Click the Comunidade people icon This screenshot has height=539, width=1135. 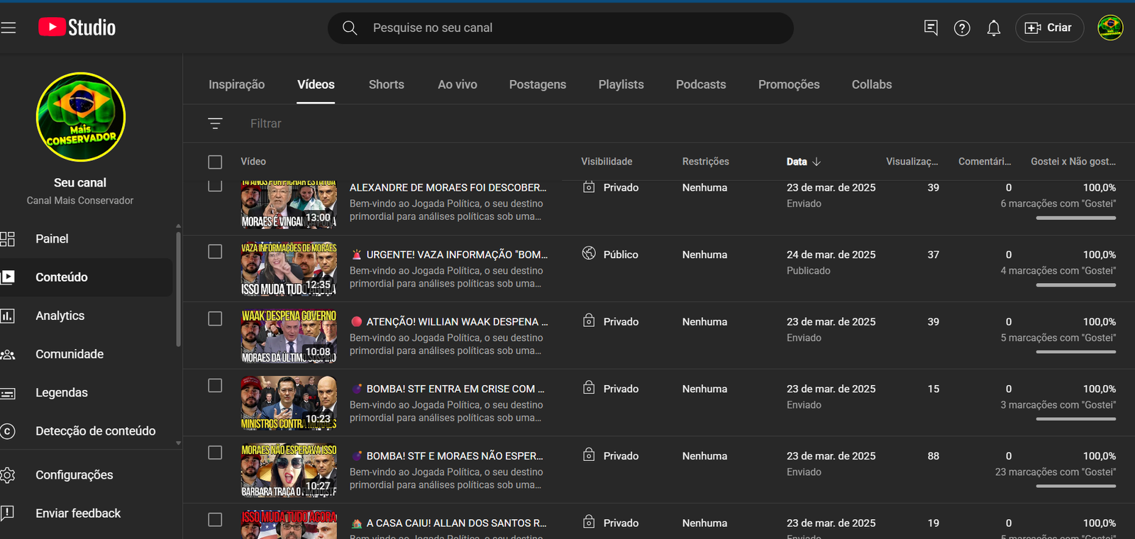[x=8, y=354]
